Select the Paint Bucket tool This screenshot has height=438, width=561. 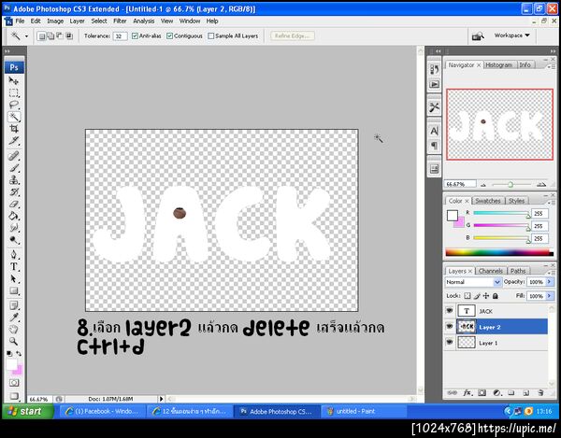click(x=14, y=216)
